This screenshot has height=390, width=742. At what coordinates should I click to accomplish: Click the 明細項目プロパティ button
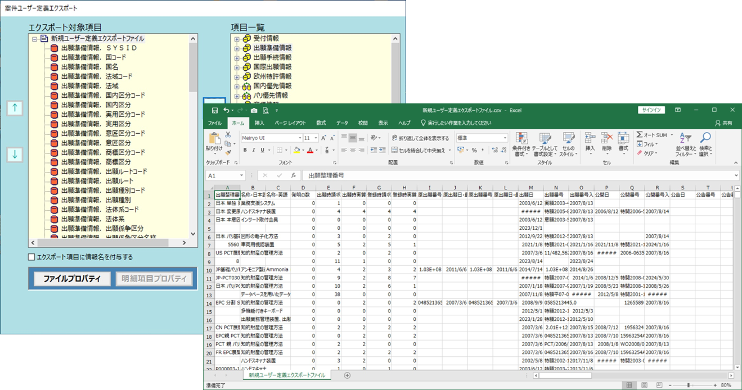coord(154,279)
